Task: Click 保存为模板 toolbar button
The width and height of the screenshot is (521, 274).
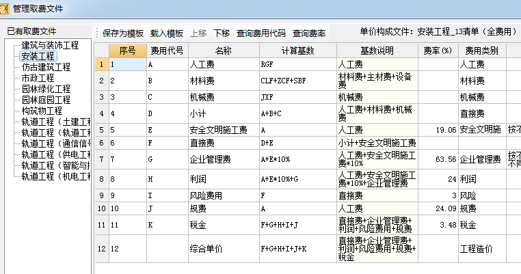Action: click(x=123, y=33)
